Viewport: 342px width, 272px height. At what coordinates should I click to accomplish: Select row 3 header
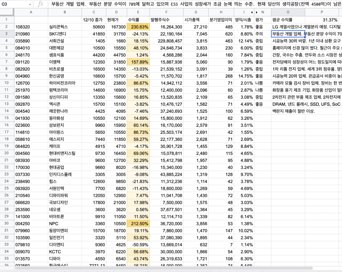[x=7, y=34]
